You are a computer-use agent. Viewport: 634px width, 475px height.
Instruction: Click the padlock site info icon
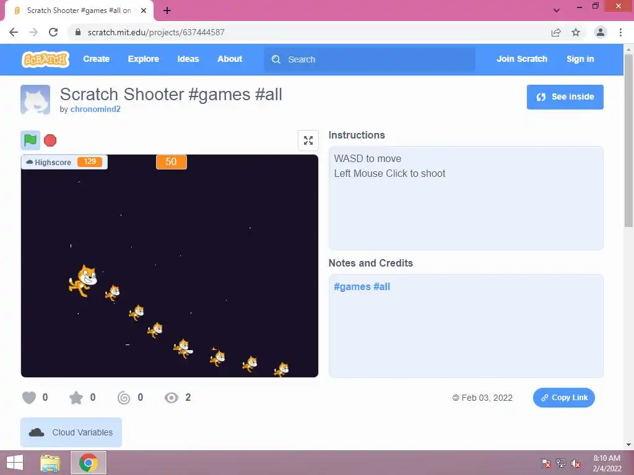point(78,32)
